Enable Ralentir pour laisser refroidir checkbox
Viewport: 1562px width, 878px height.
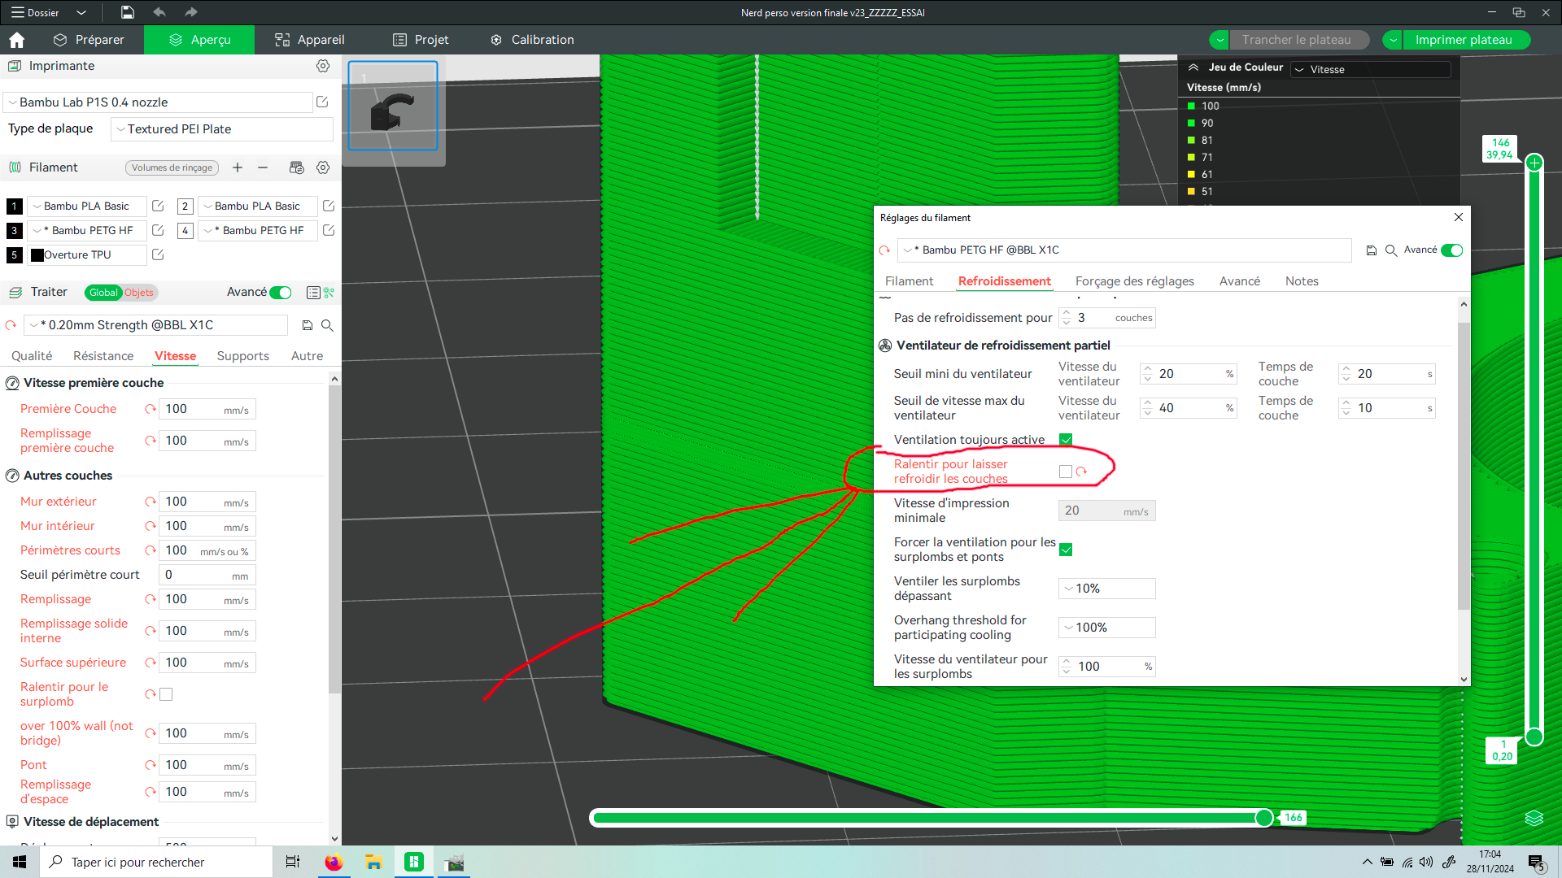point(1066,472)
